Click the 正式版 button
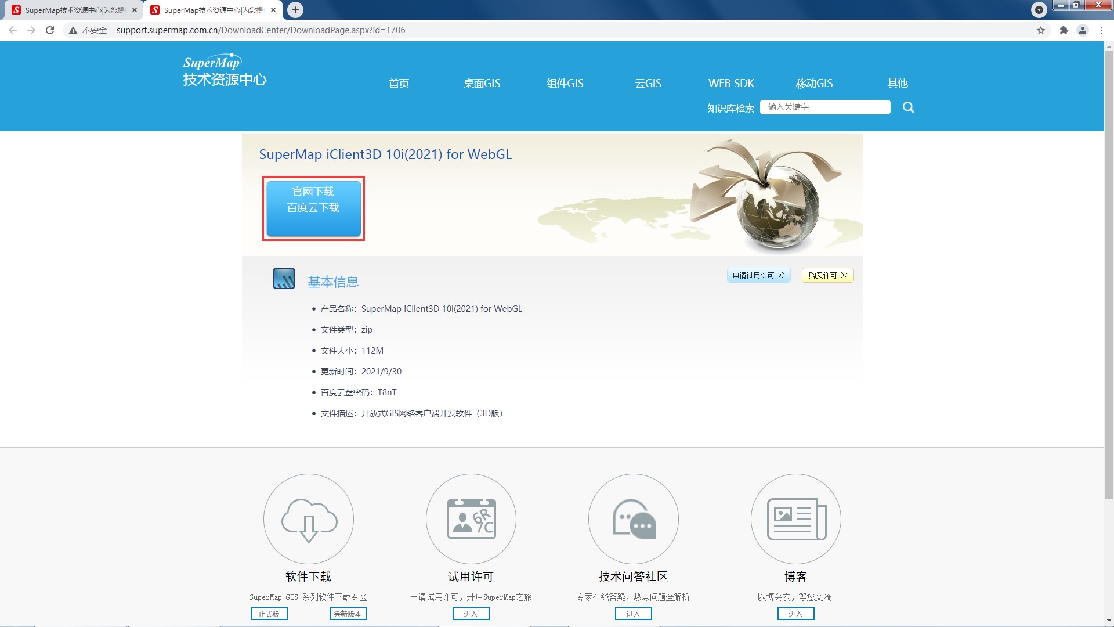The height and width of the screenshot is (627, 1114). (269, 614)
